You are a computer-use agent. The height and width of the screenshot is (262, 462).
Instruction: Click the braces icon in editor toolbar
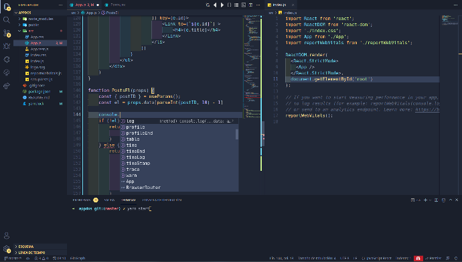pos(229,5)
